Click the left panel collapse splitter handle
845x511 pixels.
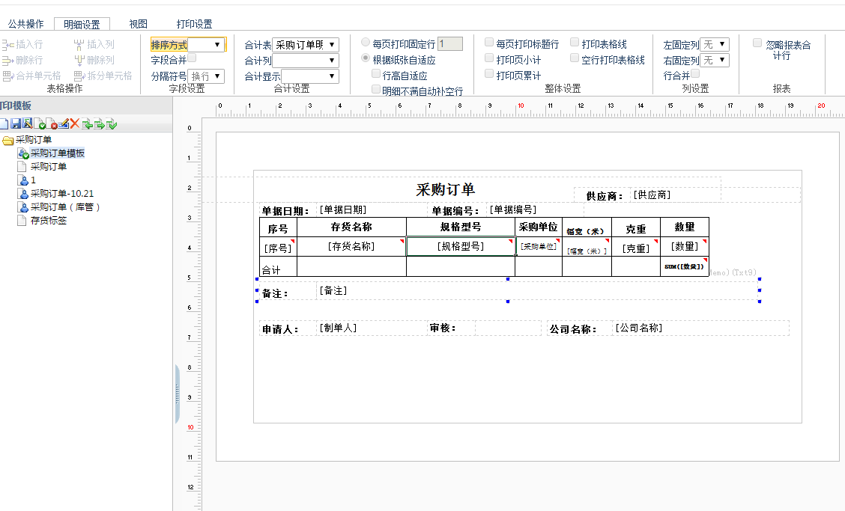tap(177, 394)
